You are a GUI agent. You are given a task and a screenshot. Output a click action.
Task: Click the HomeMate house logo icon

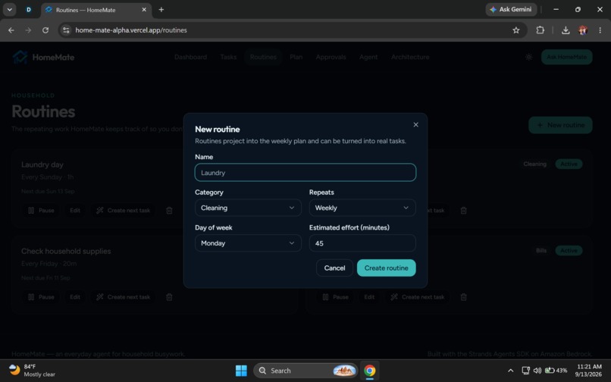(x=20, y=57)
